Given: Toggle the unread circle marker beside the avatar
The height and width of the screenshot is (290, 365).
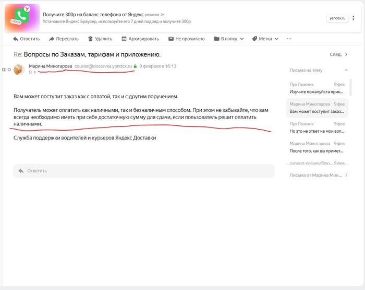Looking at the screenshot, I should [x=9, y=69].
